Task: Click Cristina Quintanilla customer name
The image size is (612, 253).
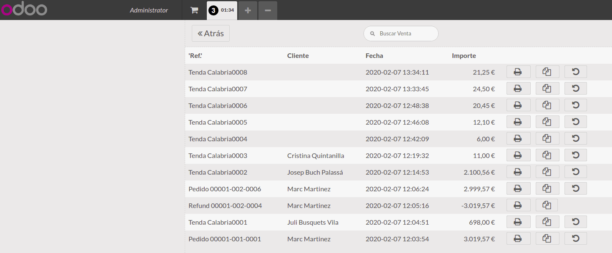Action: point(316,155)
